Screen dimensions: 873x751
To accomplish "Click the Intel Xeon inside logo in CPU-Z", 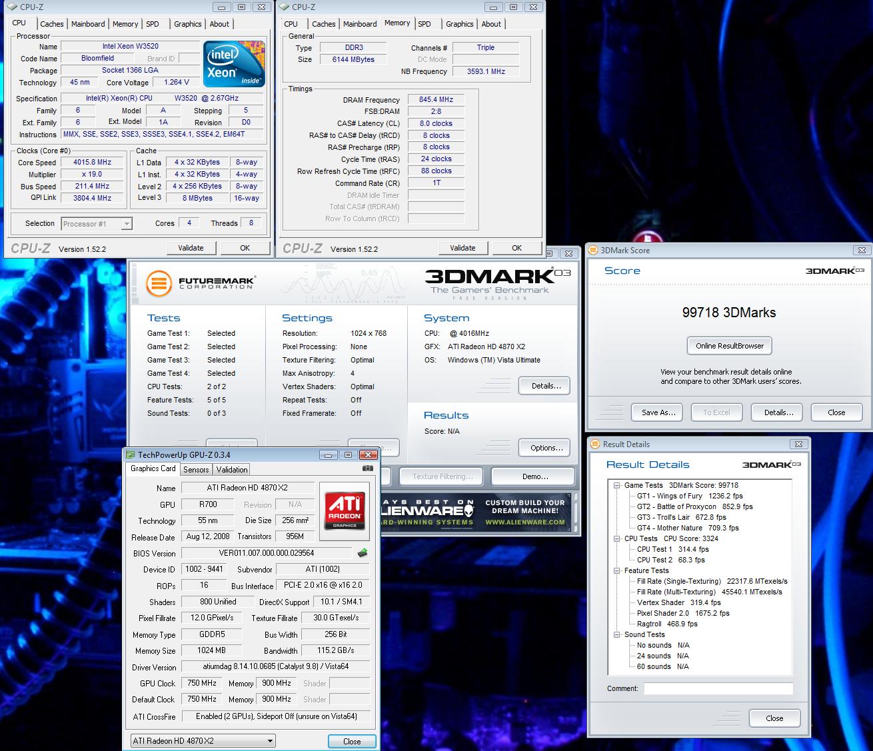I will [x=234, y=64].
